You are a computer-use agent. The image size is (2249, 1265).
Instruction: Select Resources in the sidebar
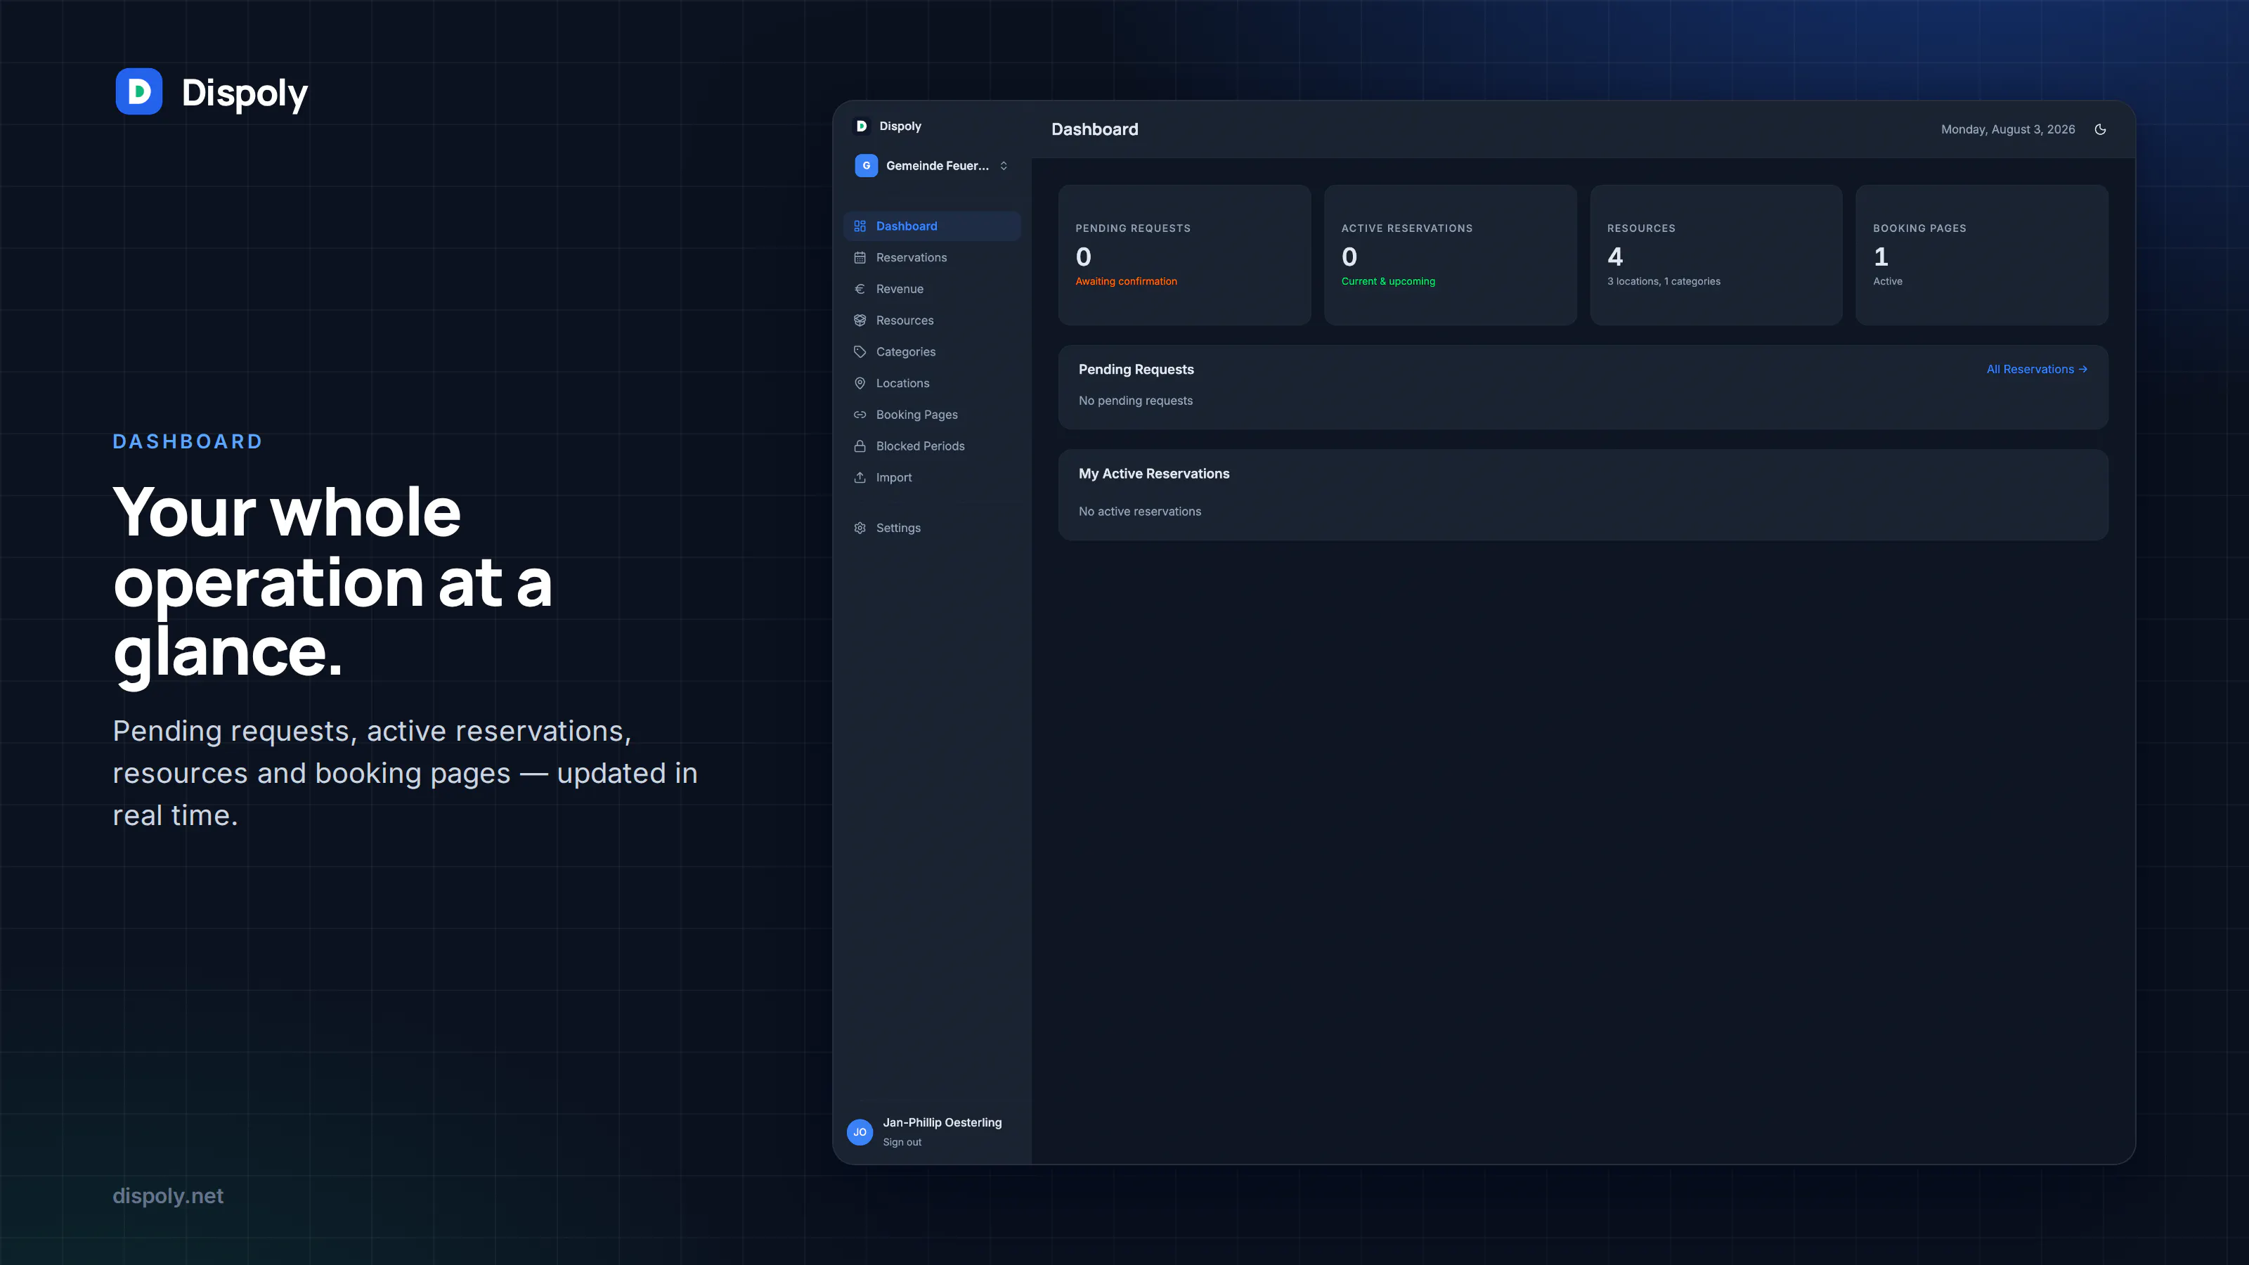[x=931, y=320]
